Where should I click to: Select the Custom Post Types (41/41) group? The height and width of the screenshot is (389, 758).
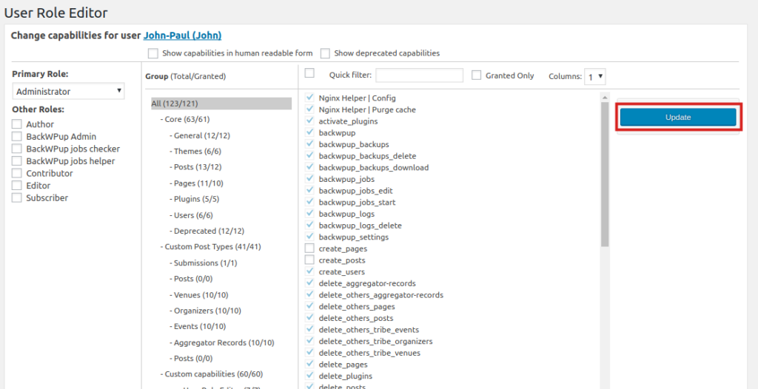[210, 247]
